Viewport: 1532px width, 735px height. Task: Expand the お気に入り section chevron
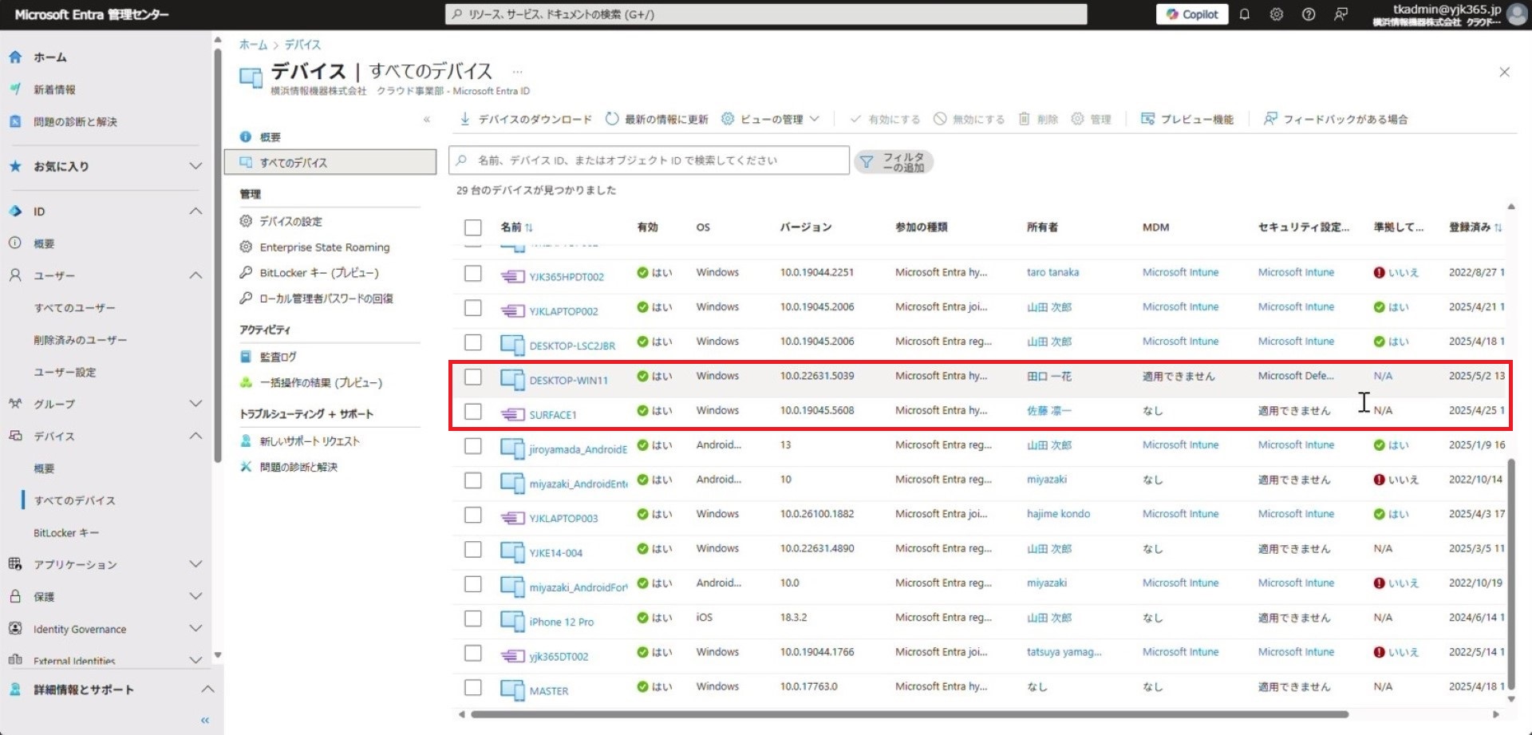195,166
